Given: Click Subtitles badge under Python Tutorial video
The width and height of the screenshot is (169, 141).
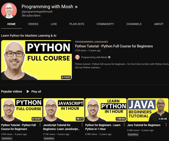Looking at the screenshot, I should tap(7, 138).
